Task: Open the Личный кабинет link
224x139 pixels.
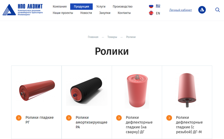Action: coord(181,10)
